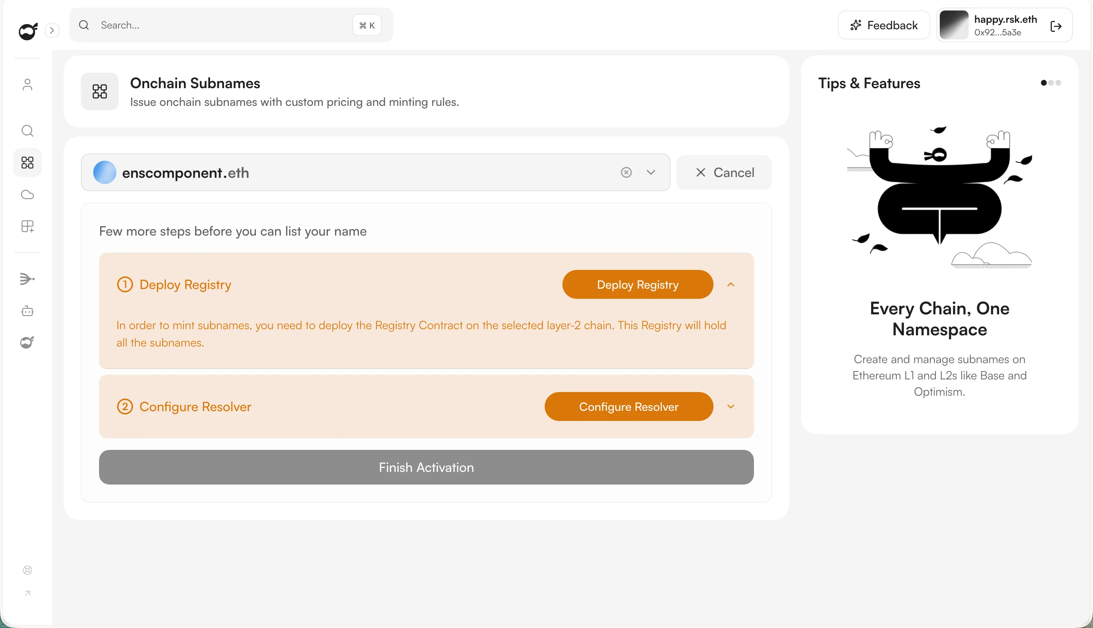This screenshot has height=628, width=1093.
Task: Open the merge arrows icon in the sidebar
Action: [x=27, y=279]
